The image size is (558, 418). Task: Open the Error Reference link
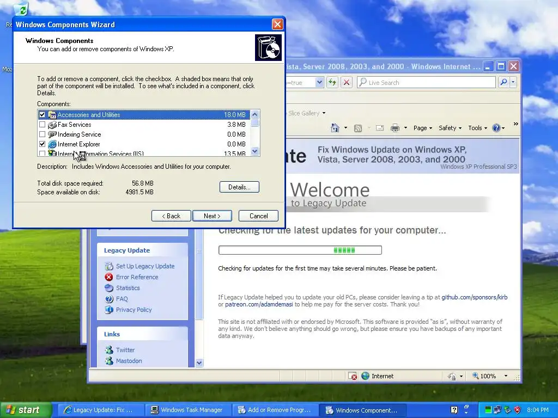tap(137, 277)
